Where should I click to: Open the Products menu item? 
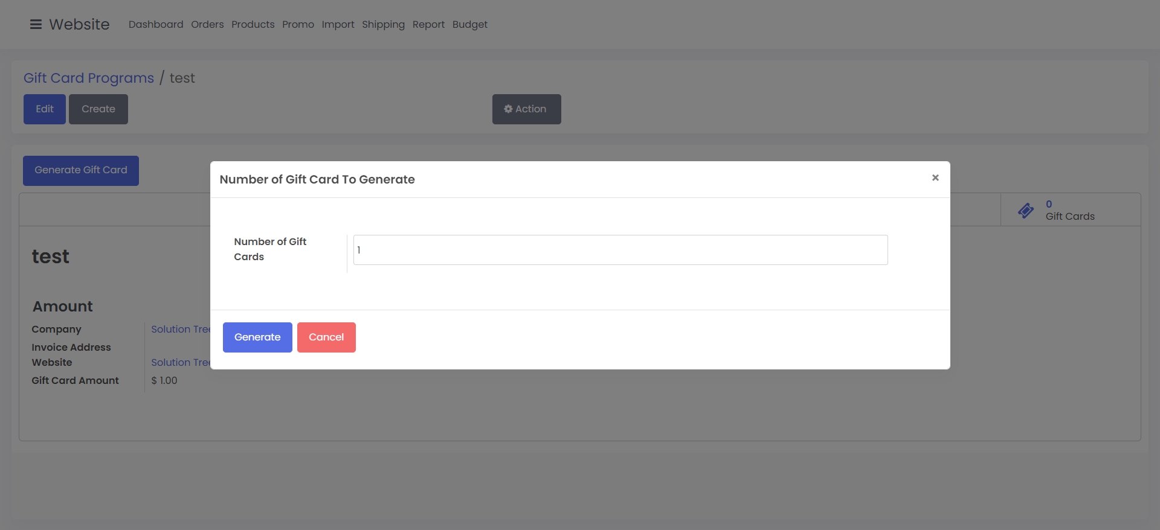[x=253, y=25]
